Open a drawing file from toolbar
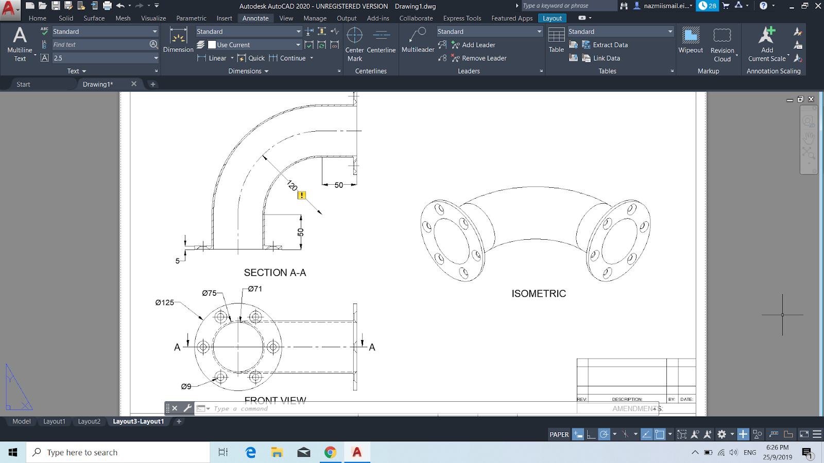The width and height of the screenshot is (824, 463). 43,6
